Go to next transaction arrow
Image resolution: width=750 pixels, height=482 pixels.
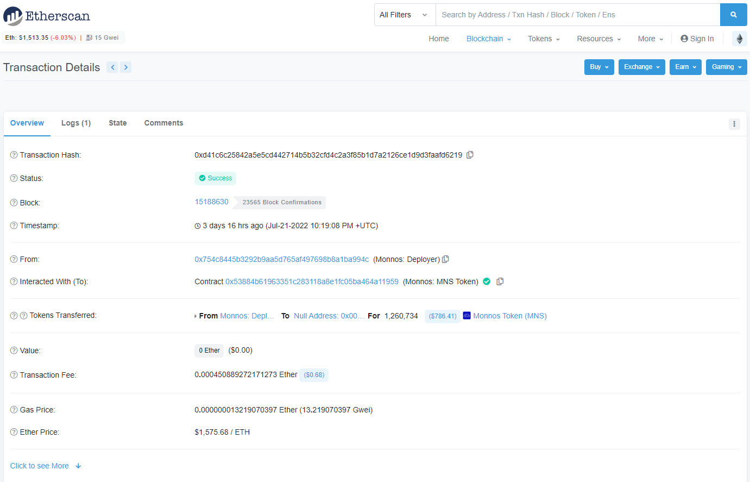pos(126,67)
